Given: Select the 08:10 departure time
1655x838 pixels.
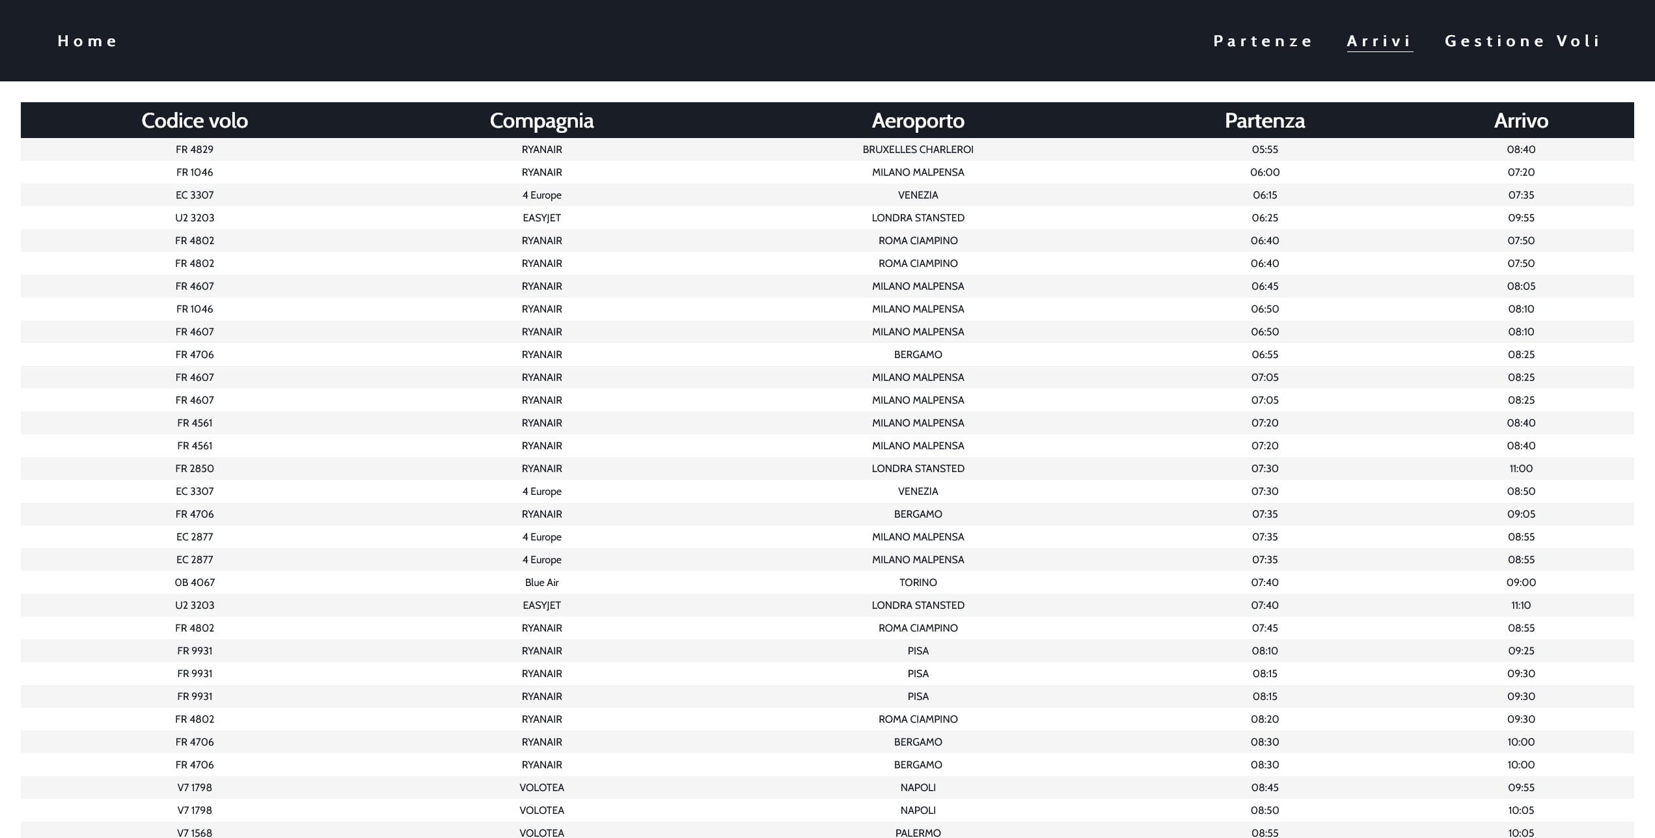Looking at the screenshot, I should point(1265,650).
